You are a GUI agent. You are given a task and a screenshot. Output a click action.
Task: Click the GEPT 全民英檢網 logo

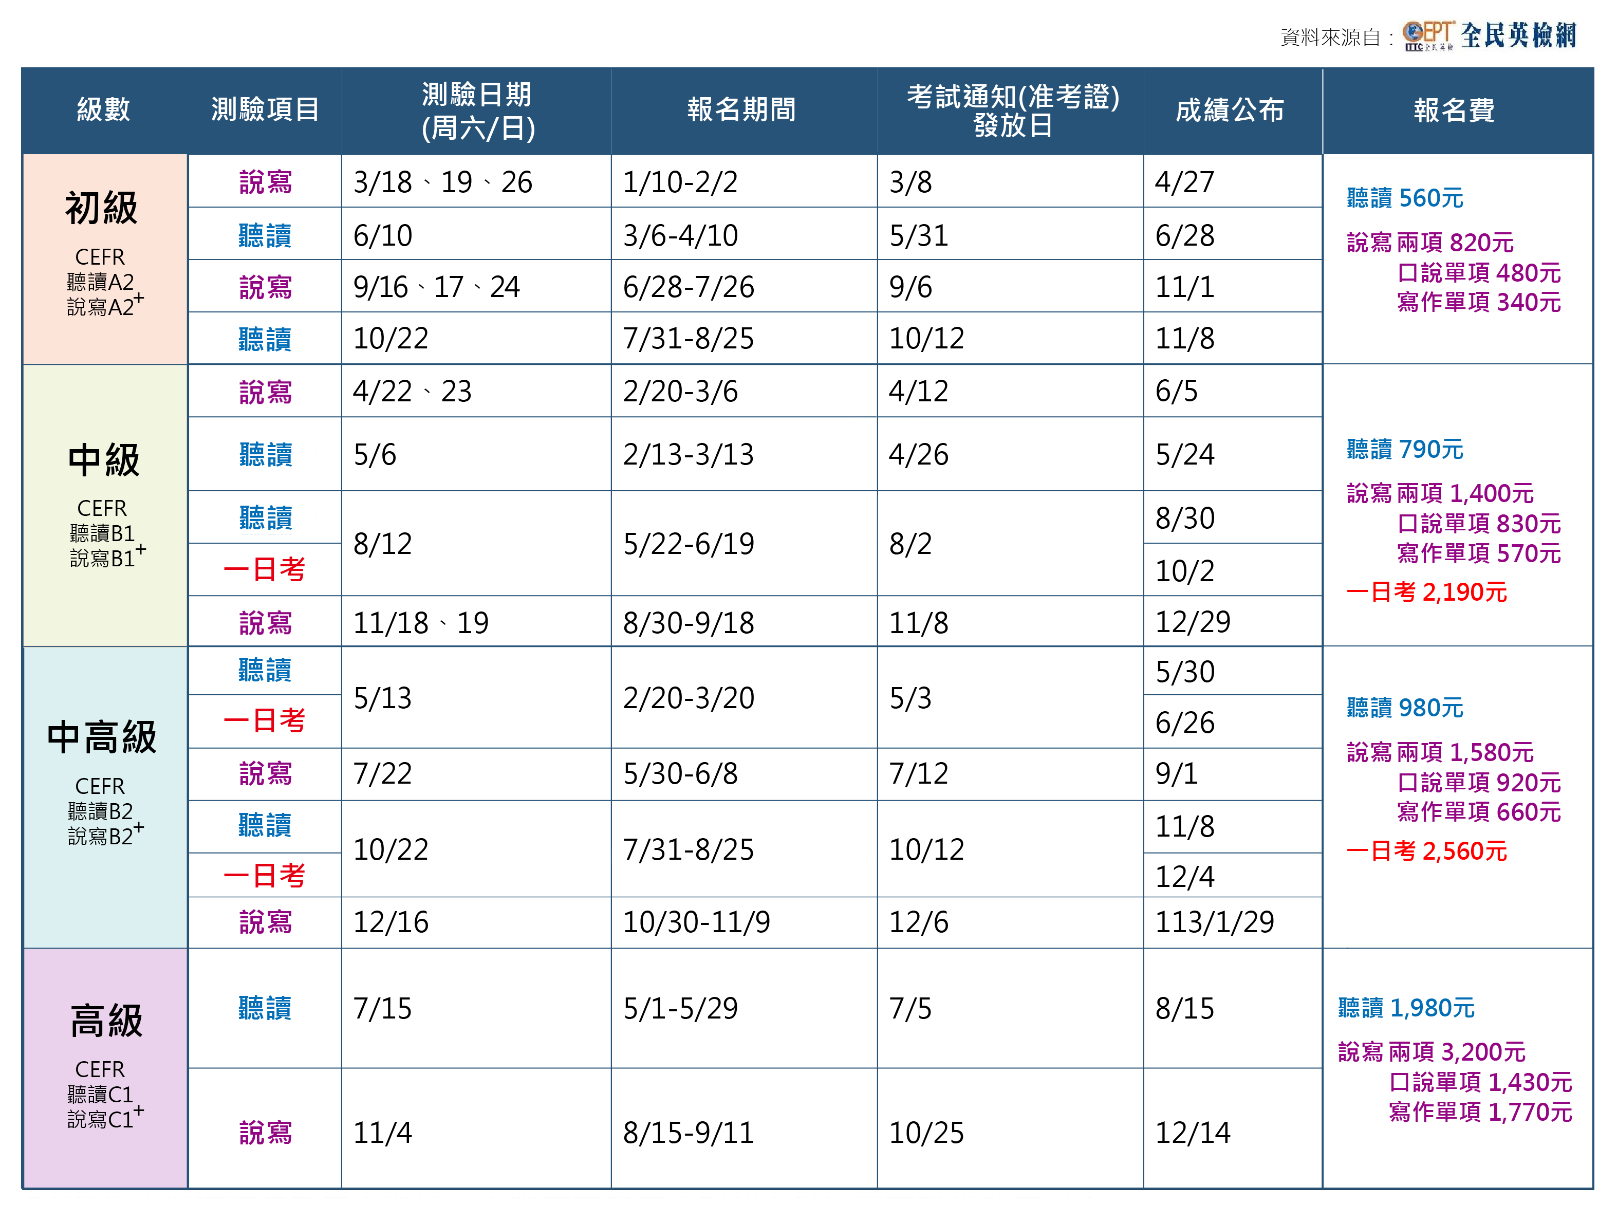click(x=1489, y=35)
